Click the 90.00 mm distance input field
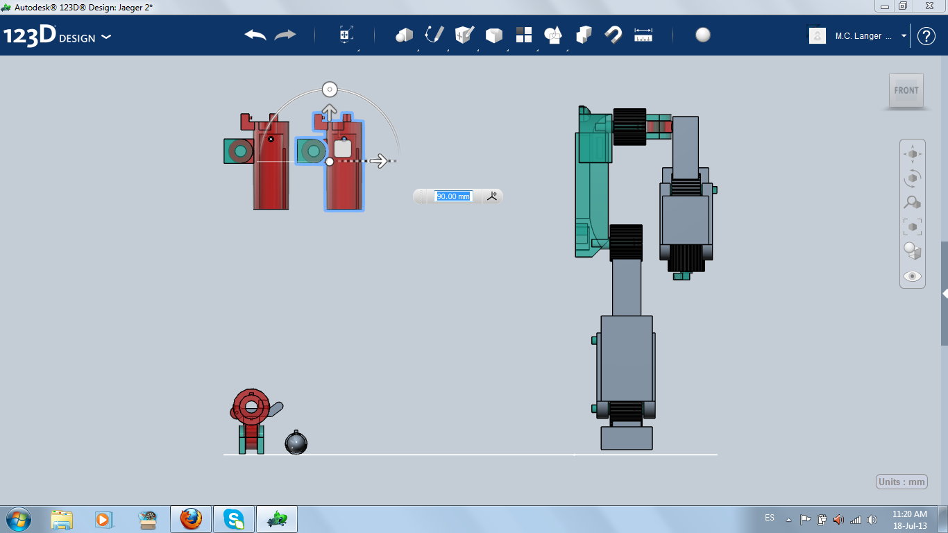 pos(452,196)
